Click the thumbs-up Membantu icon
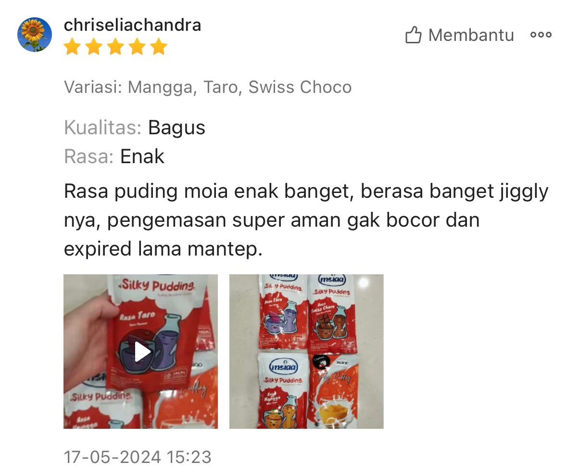567x475 pixels. 413,35
